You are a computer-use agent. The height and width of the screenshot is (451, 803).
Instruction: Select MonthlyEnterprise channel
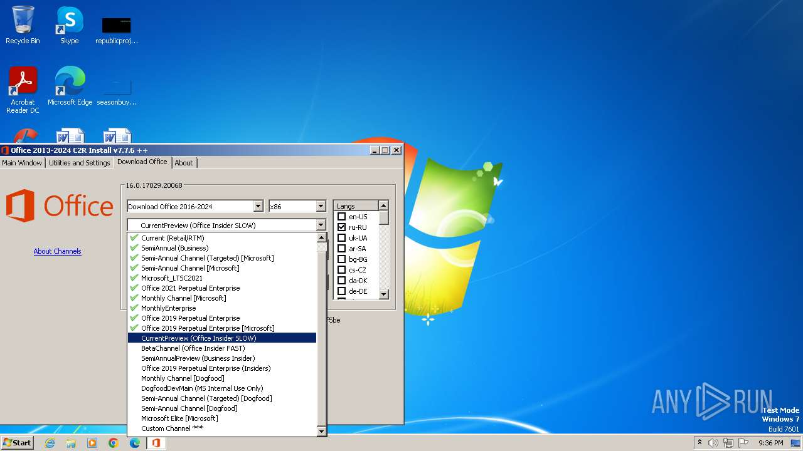[222, 308]
